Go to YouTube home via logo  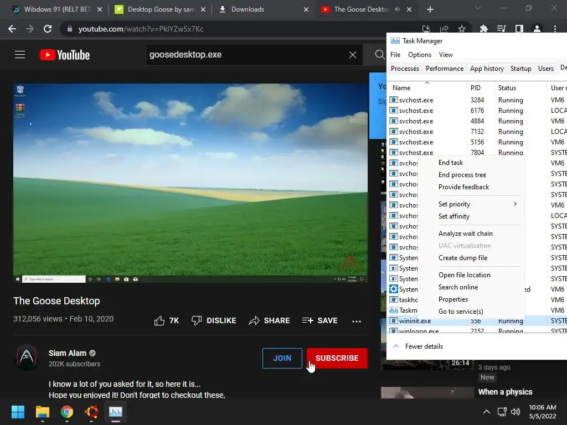(x=65, y=55)
